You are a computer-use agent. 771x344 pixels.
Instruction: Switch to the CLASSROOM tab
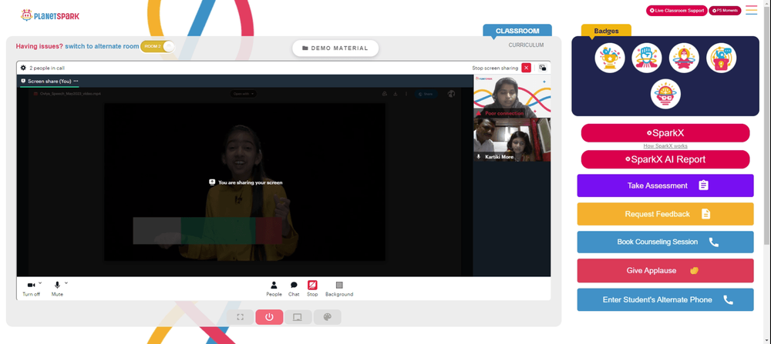(517, 31)
